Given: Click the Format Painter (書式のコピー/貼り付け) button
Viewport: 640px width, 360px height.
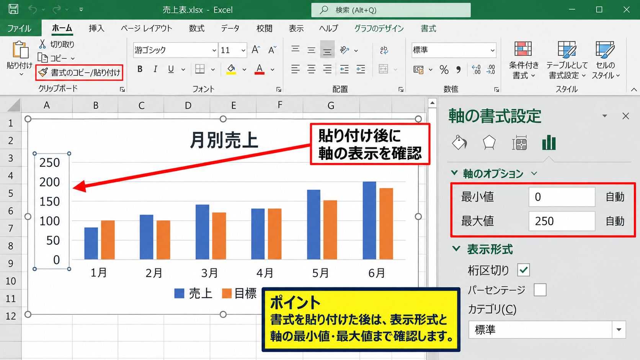Looking at the screenshot, I should click(x=79, y=72).
